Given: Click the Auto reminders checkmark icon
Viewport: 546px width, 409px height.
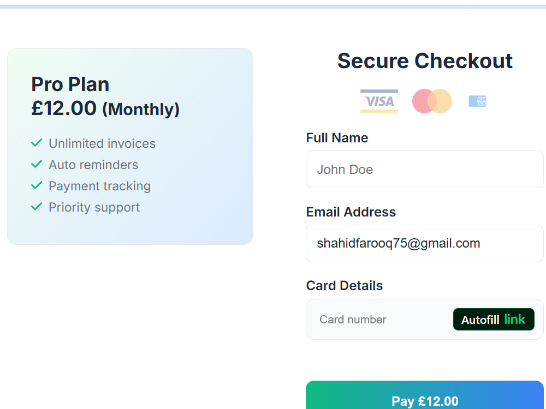Looking at the screenshot, I should (37, 164).
